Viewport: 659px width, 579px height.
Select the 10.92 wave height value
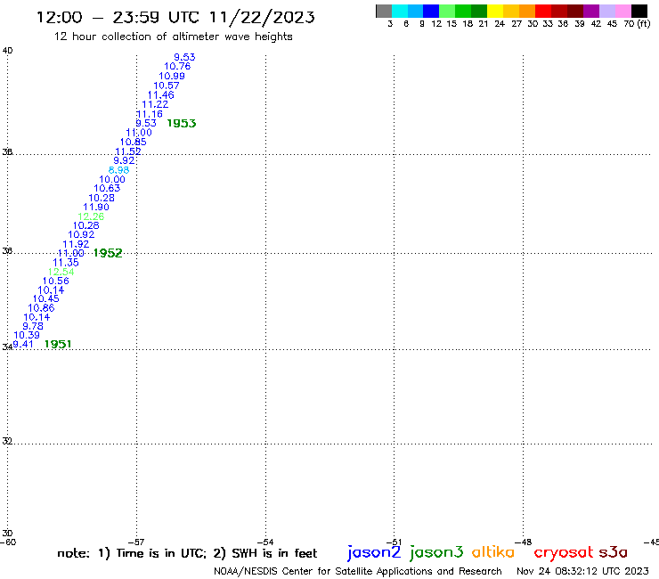(x=81, y=234)
